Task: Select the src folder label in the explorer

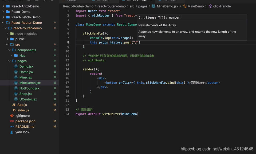Action: pyautogui.click(x=18, y=45)
